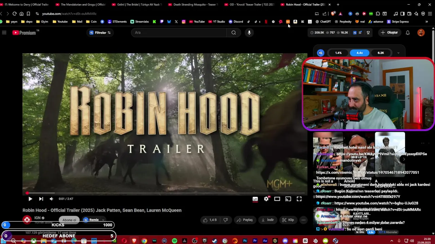435x244 pixels.
Task: Open the Filtreler filter button
Action: tap(100, 33)
